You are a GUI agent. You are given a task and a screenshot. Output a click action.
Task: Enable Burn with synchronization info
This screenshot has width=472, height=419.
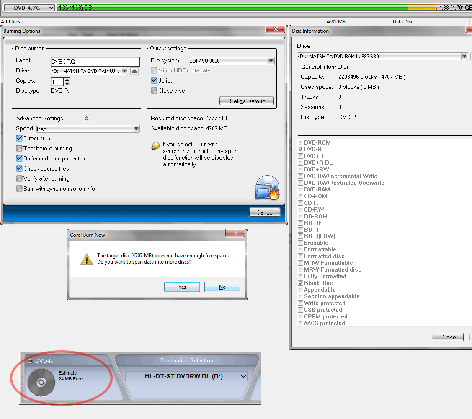click(19, 189)
